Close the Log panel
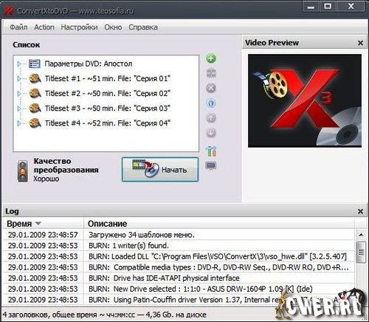369x322 pixels. pos(360,211)
